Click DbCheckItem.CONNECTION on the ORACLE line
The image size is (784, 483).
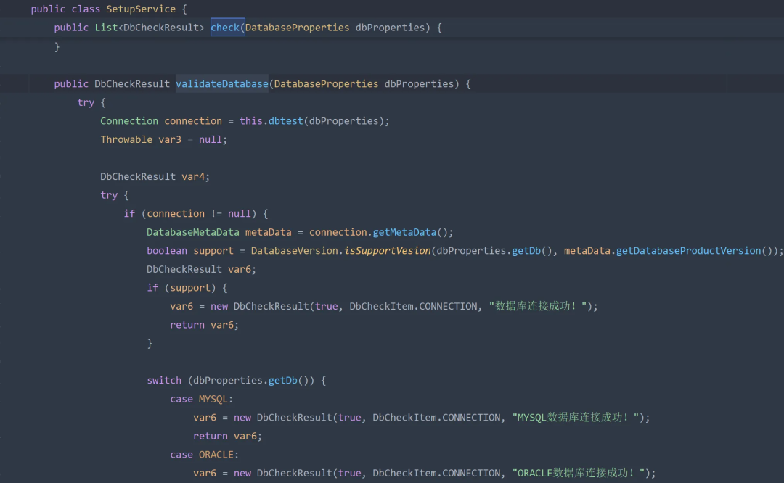436,473
